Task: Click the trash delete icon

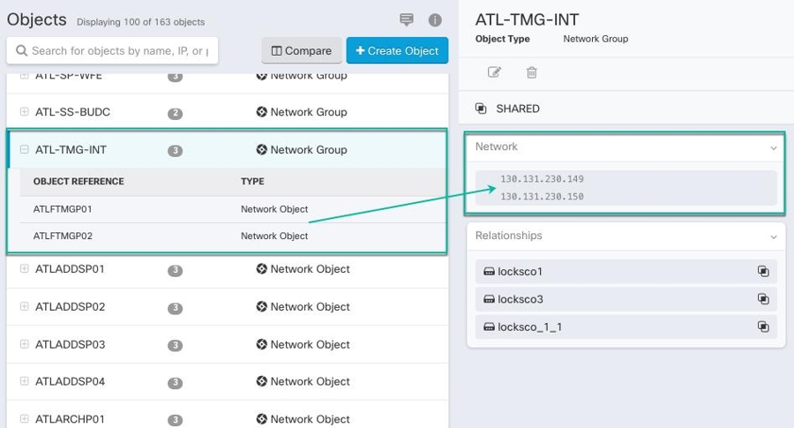Action: 532,72
